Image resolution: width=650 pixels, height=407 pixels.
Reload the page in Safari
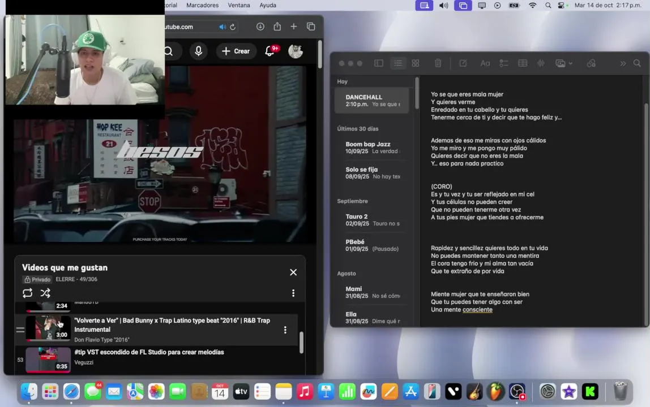233,27
